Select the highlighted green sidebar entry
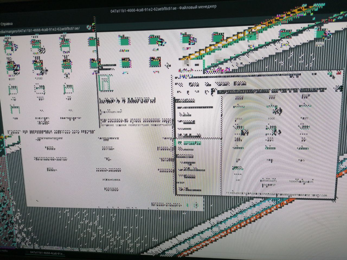The height and width of the screenshot is (260, 347). pyautogui.click(x=188, y=143)
